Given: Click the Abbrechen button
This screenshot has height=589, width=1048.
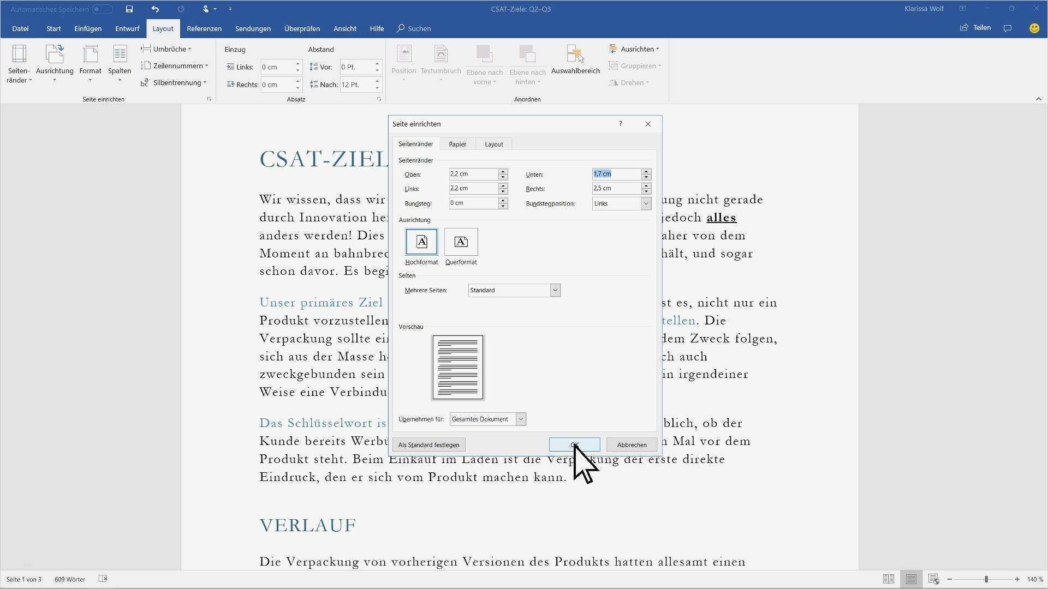Looking at the screenshot, I should [x=631, y=444].
